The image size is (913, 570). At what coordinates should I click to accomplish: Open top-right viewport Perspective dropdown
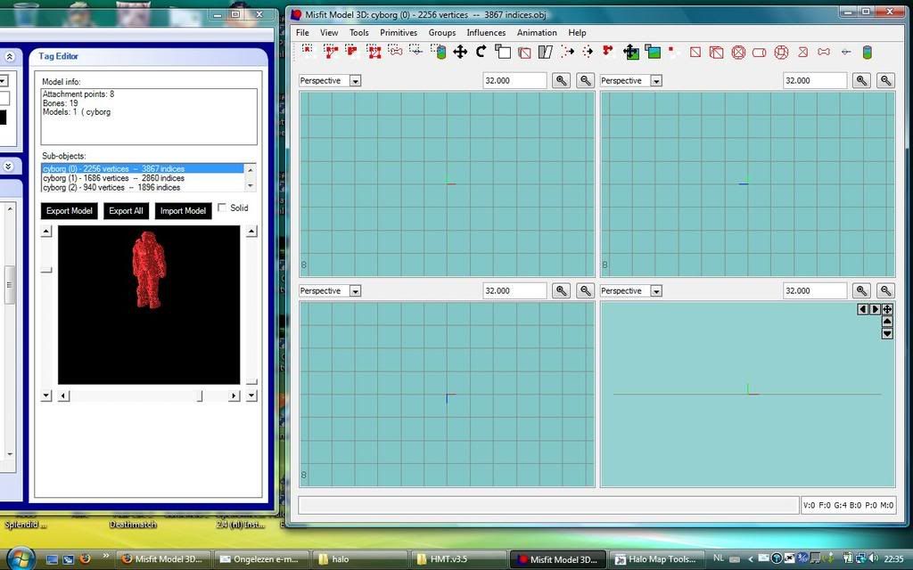(x=656, y=81)
